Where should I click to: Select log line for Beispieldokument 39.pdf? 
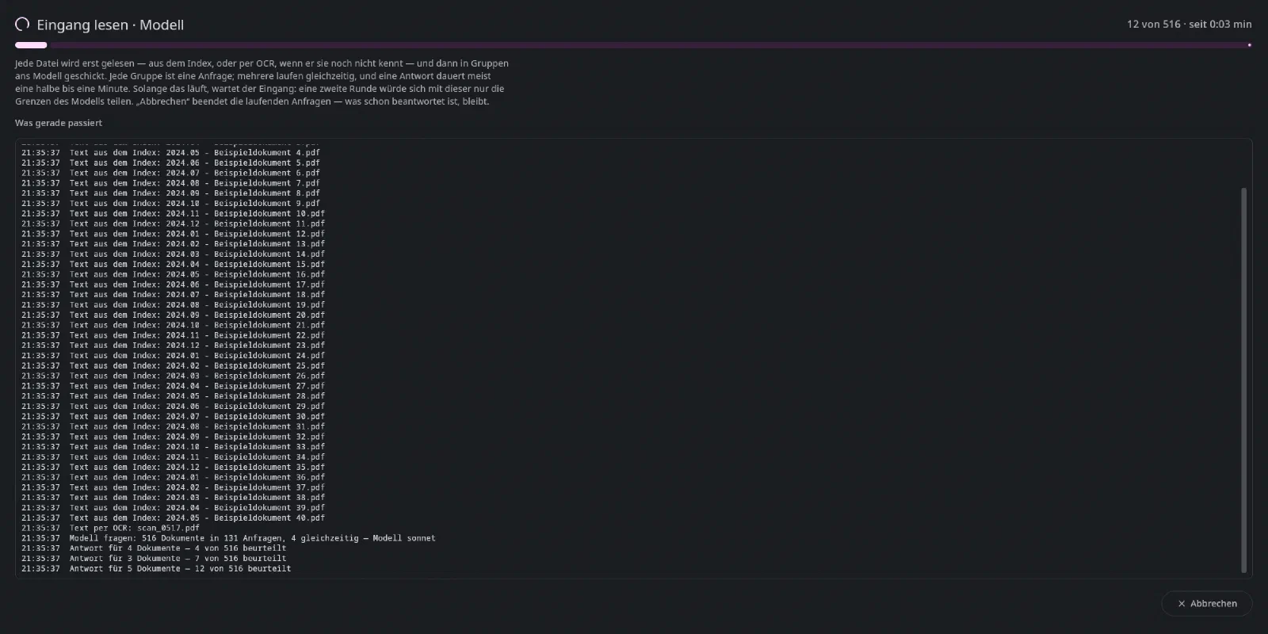(x=173, y=508)
